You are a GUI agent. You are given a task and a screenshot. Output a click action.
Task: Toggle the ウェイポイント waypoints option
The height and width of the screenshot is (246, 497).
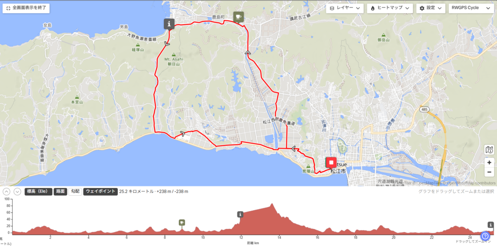100,191
